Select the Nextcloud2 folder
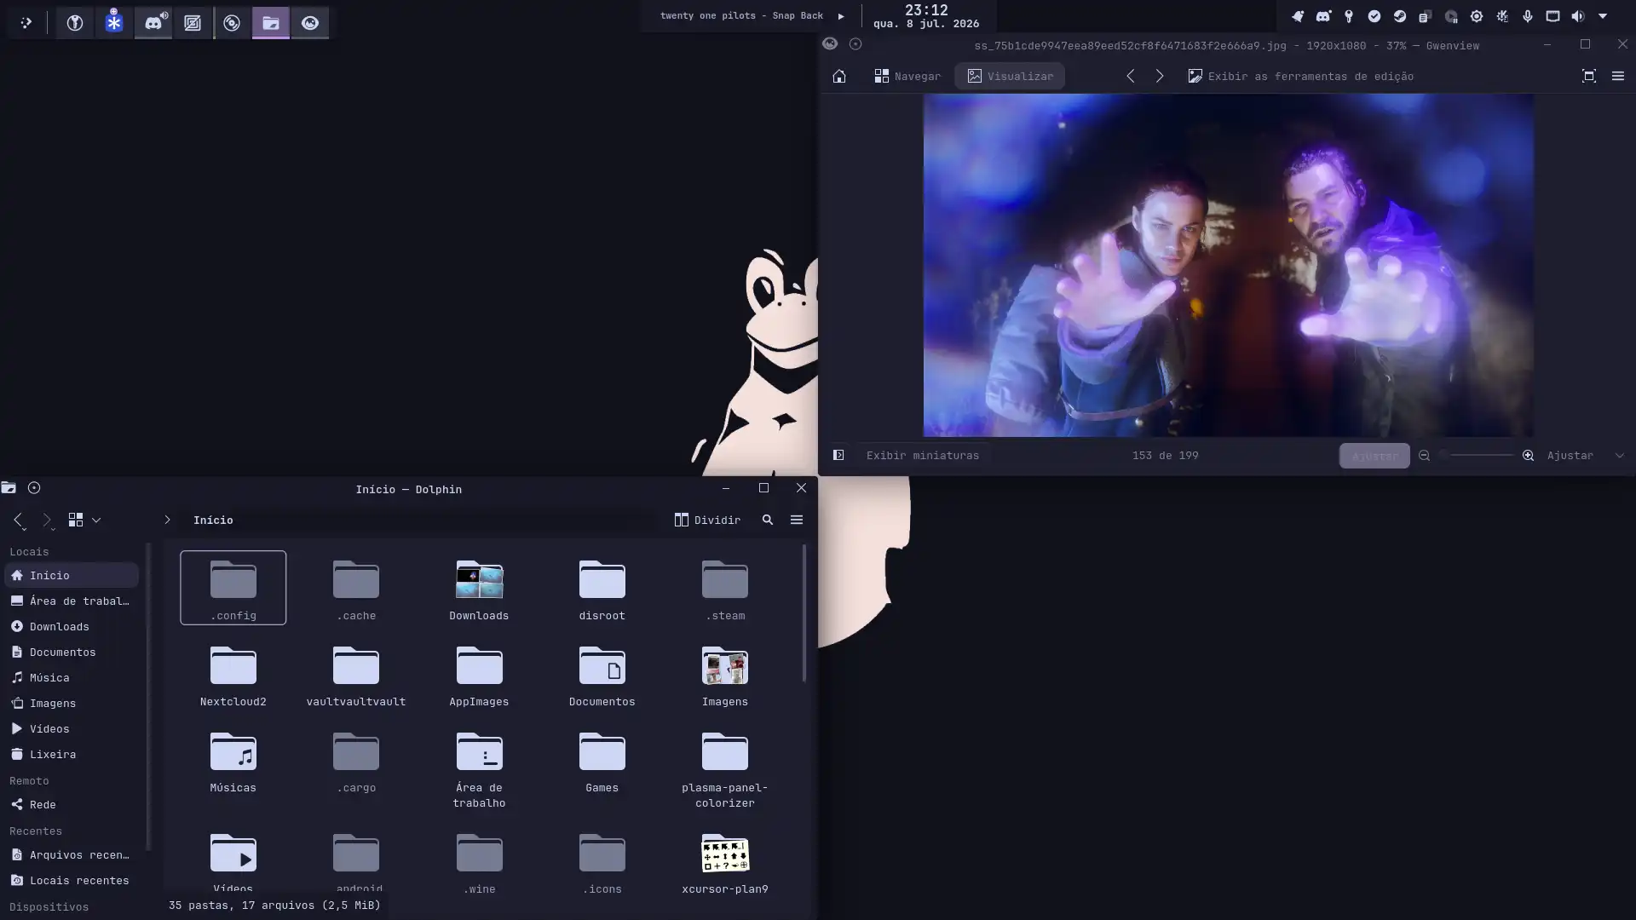 point(233,676)
